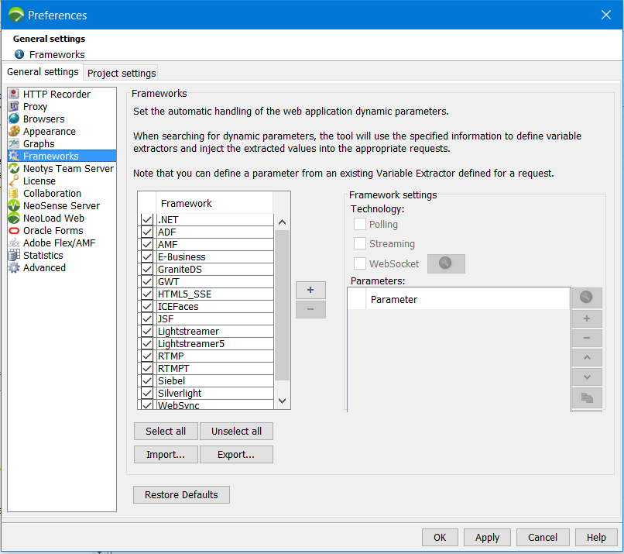Select the Oracle Forms icon
Viewport: 624px width, 554px height.
coord(14,231)
